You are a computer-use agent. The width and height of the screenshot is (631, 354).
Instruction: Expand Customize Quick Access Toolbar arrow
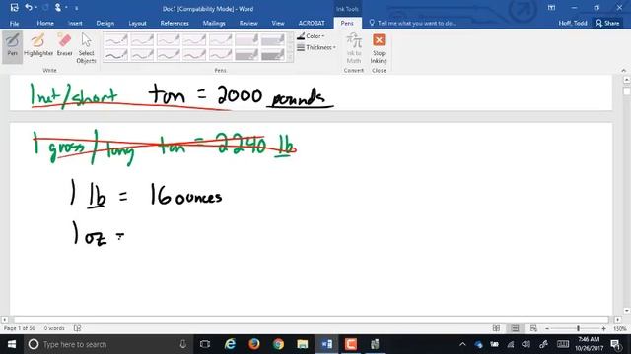tap(76, 8)
